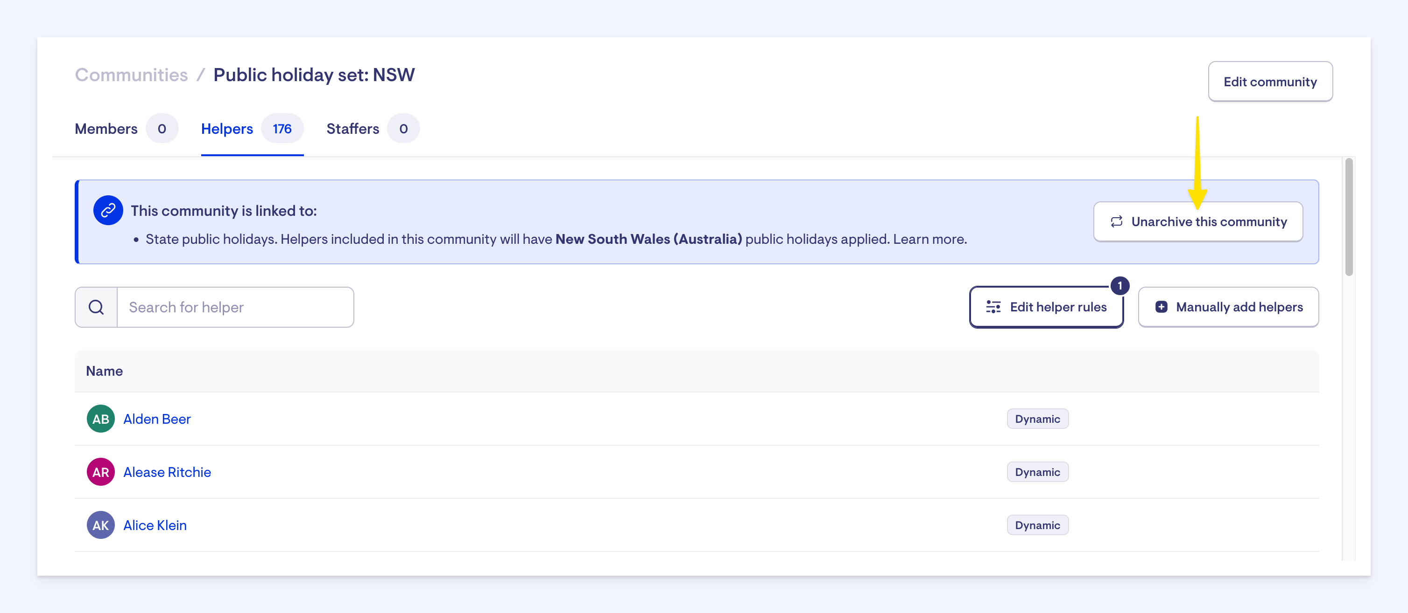Screen dimensions: 1408x613
Task: Click Alice Klein's AK avatar
Action: [100, 525]
